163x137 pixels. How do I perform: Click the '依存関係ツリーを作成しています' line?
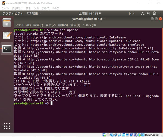(41, 88)
